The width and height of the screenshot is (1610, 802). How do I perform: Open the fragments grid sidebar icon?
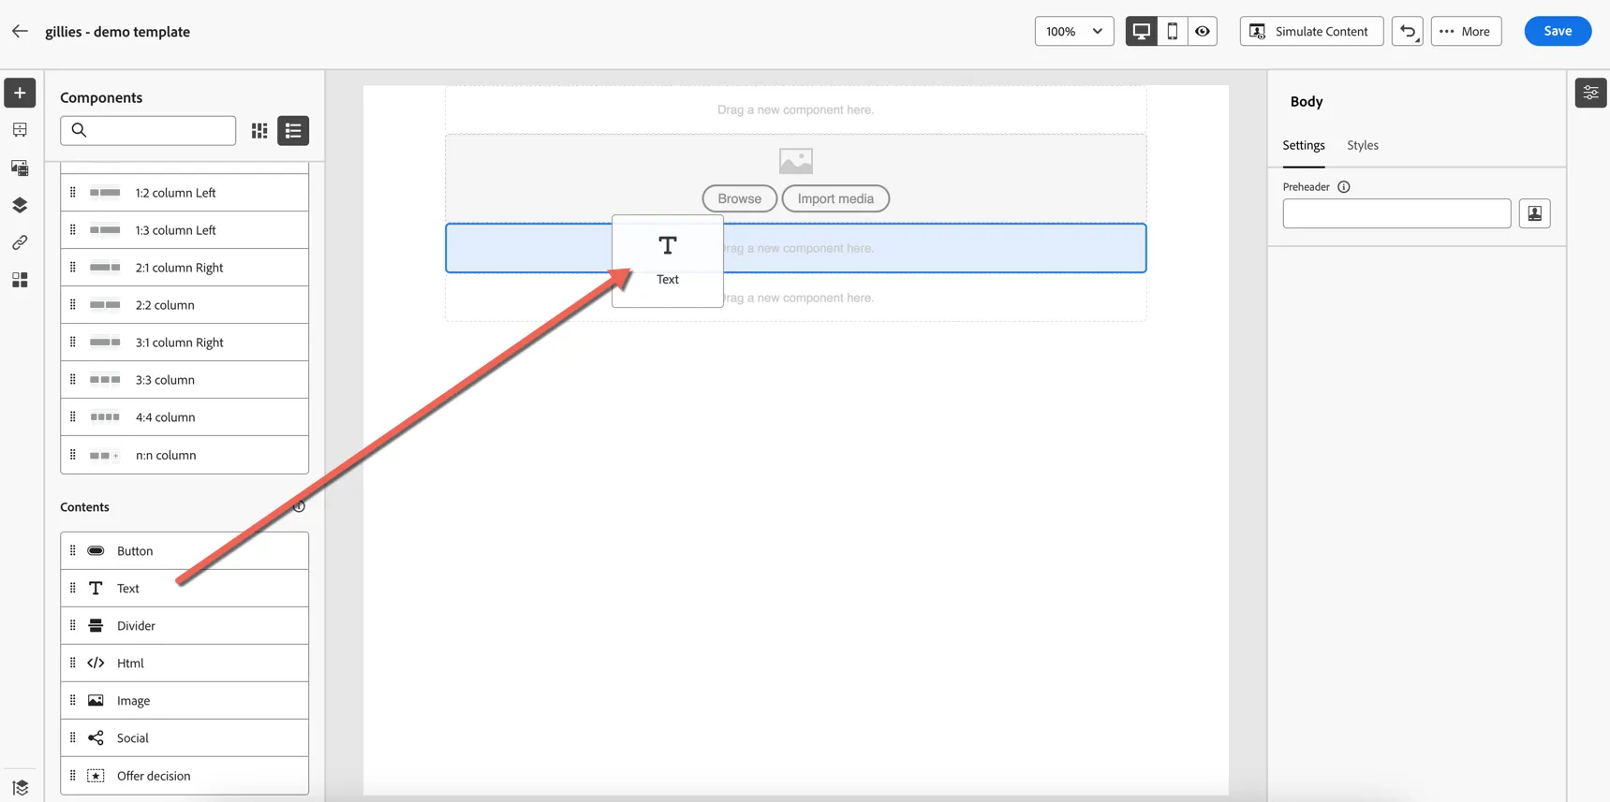(20, 280)
